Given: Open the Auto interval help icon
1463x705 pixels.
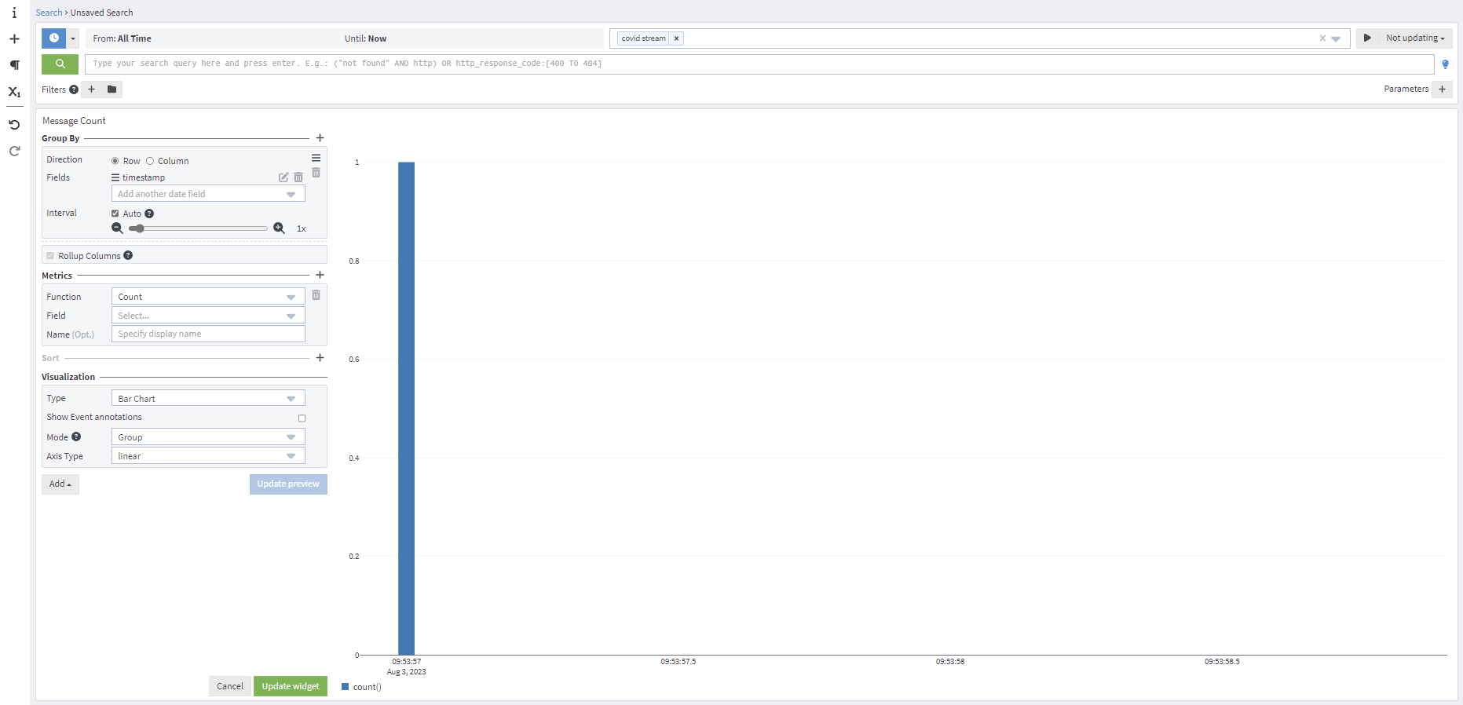Looking at the screenshot, I should (x=149, y=214).
